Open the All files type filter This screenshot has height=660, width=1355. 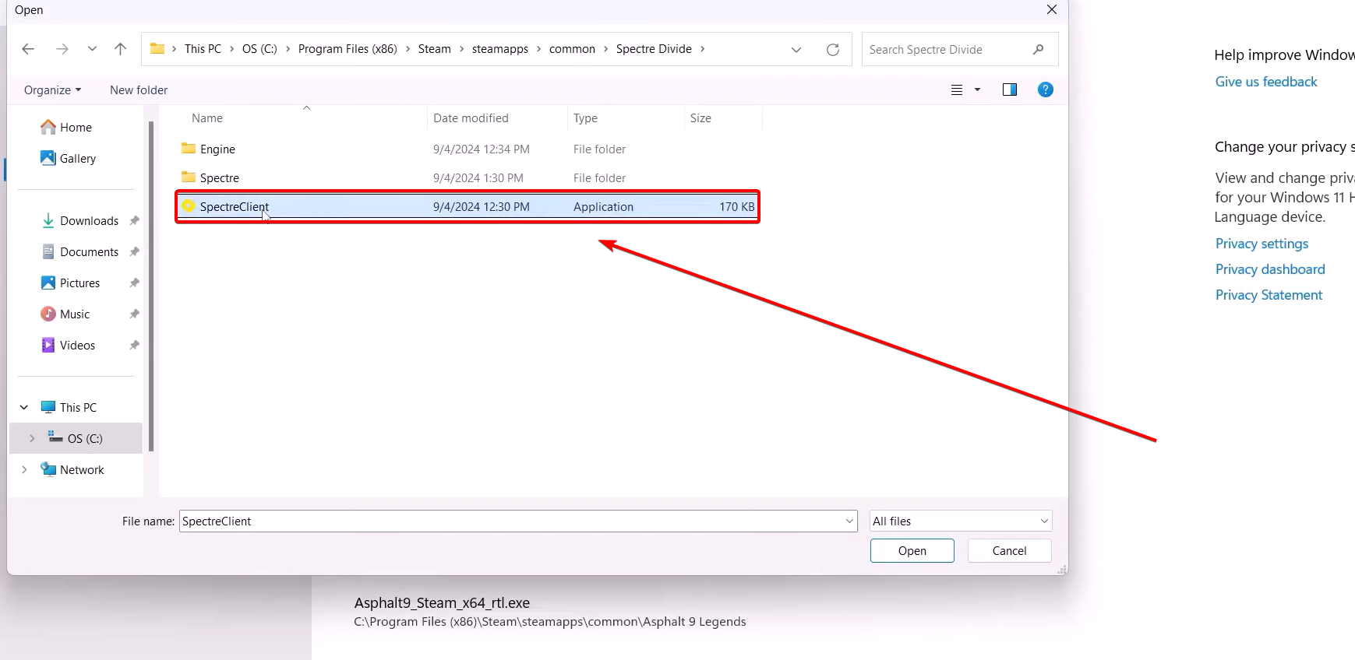(x=961, y=521)
